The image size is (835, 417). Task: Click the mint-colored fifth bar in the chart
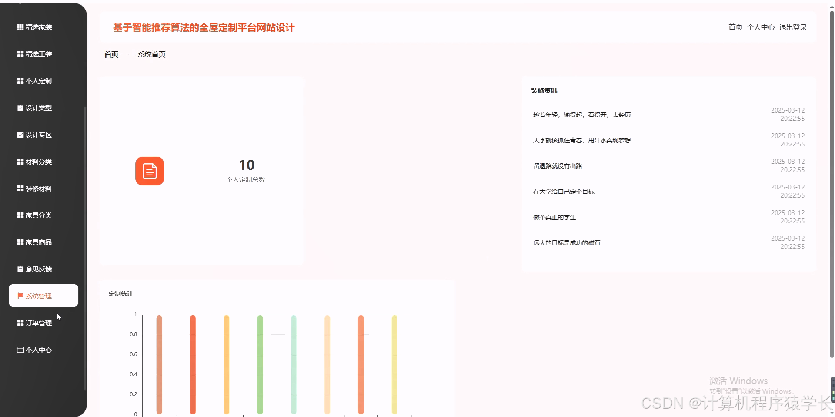[294, 364]
